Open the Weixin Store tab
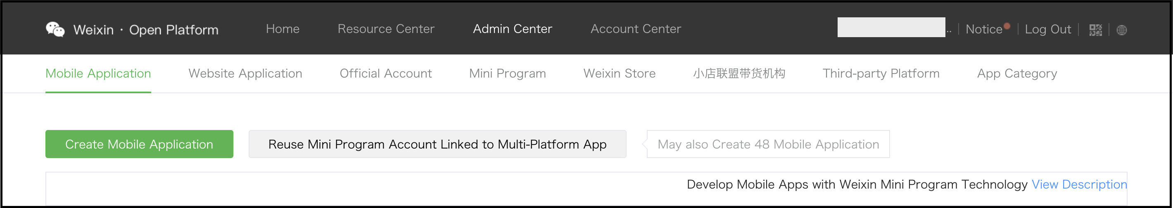Screen dimensions: 1173x208 coord(619,73)
